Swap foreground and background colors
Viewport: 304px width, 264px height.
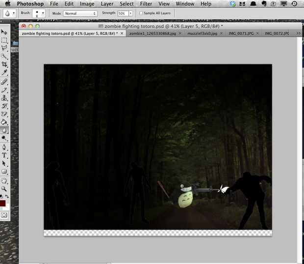7,197
